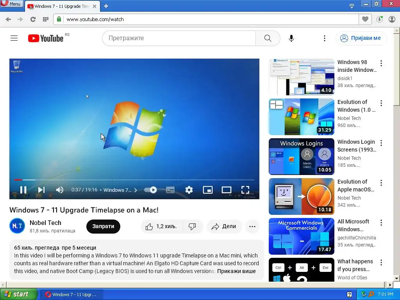Open options menu for Evolution of Apple macOS
This screenshot has height=300, width=400.
pyautogui.click(x=381, y=183)
